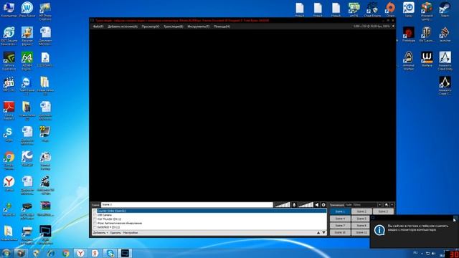Select Warface desktop icon
Viewport: 459px width, 258px height.
point(427,59)
